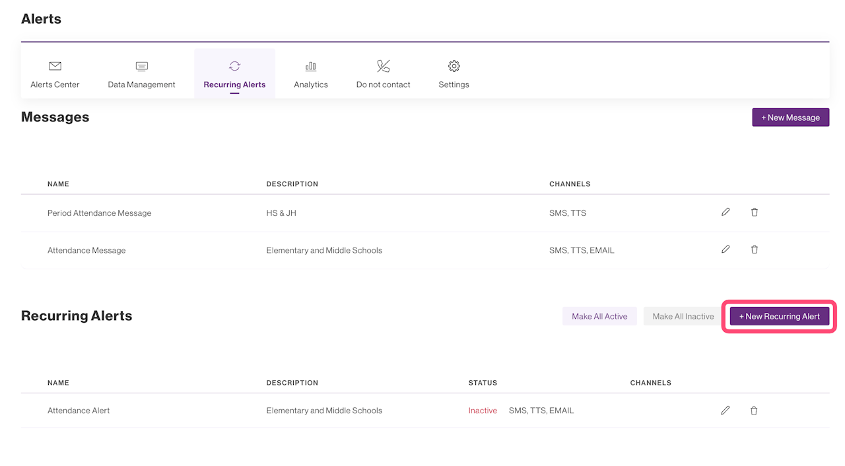
Task: Click the Alerts Center envelope icon
Action: pyautogui.click(x=55, y=66)
